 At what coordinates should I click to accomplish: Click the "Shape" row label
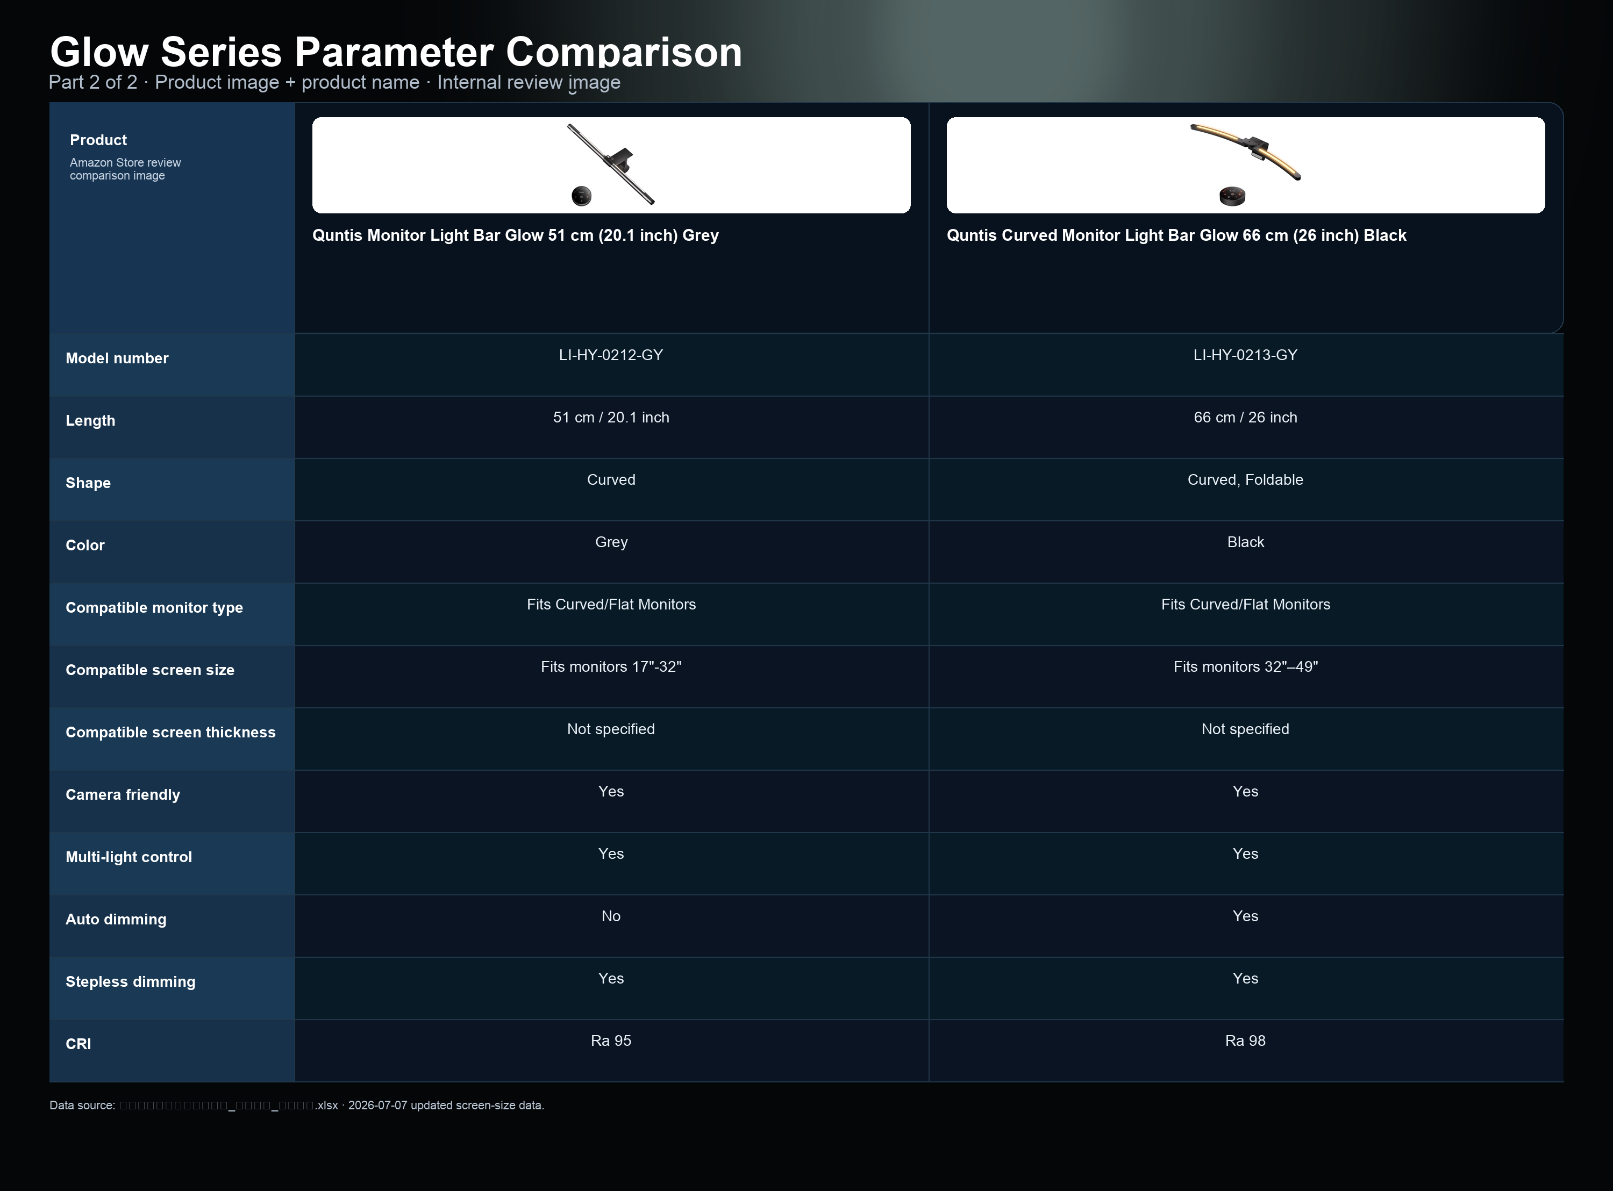pyautogui.click(x=88, y=483)
